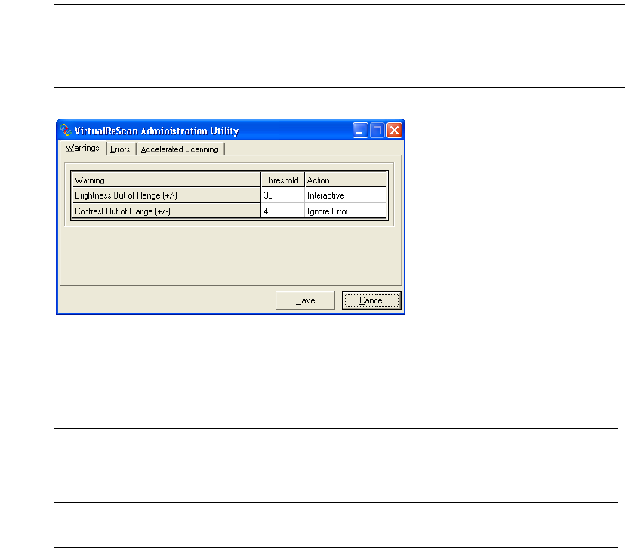Click the Threshold column header
The width and height of the screenshot is (625, 548).
click(282, 180)
